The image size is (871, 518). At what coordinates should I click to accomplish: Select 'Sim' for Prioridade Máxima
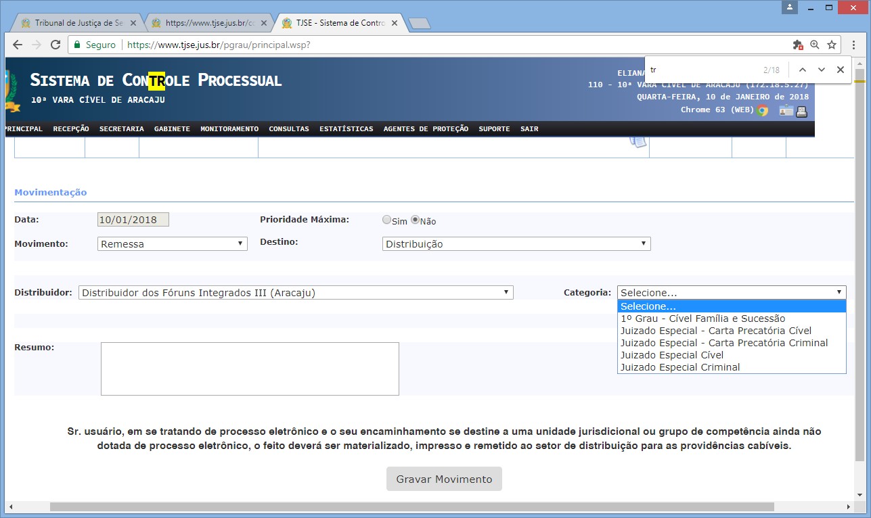(386, 220)
